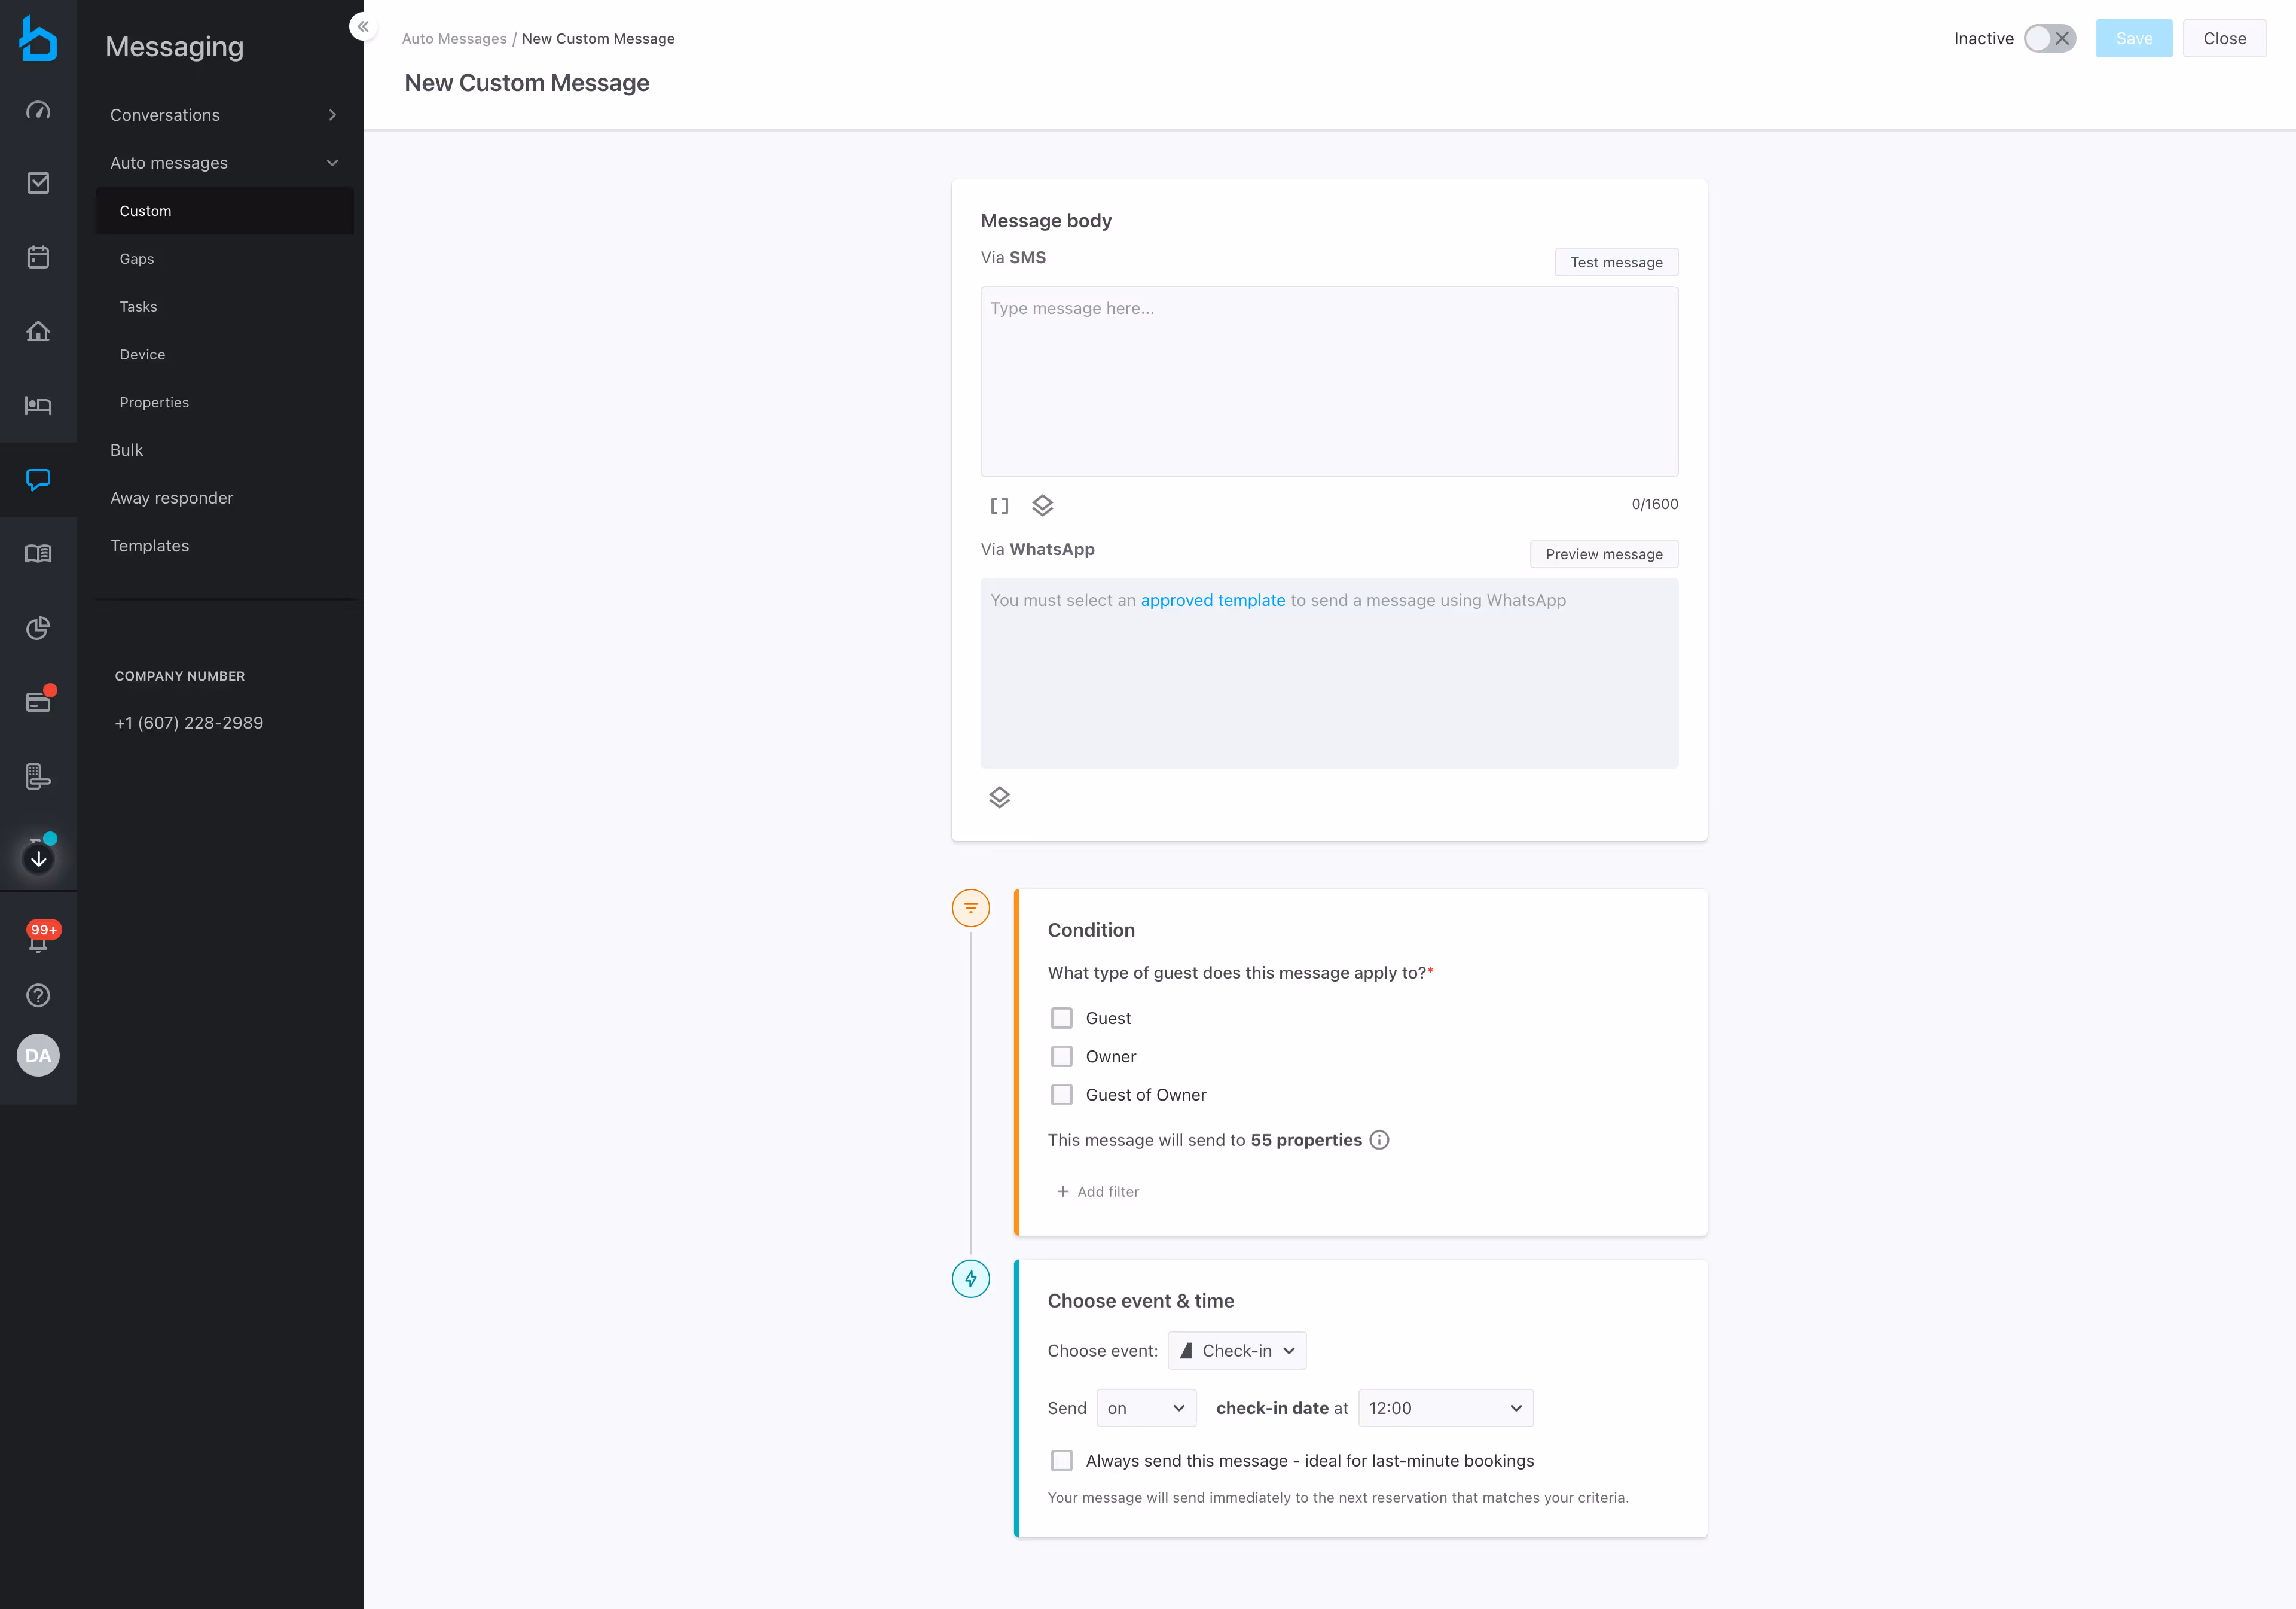Click the bed icon in left sidebar
The image size is (2296, 1609).
38,406
